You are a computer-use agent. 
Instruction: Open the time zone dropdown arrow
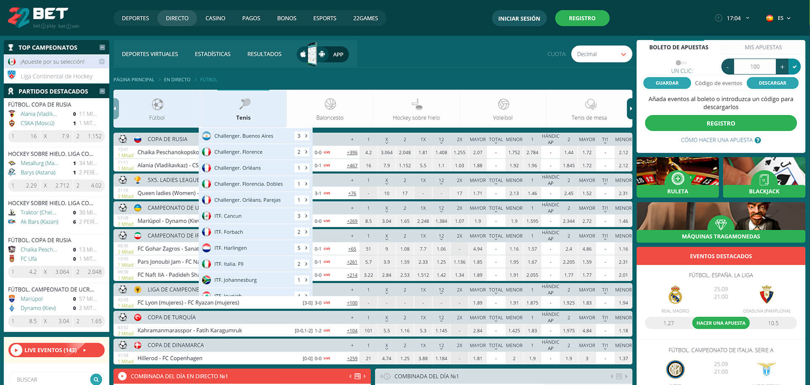click(748, 18)
